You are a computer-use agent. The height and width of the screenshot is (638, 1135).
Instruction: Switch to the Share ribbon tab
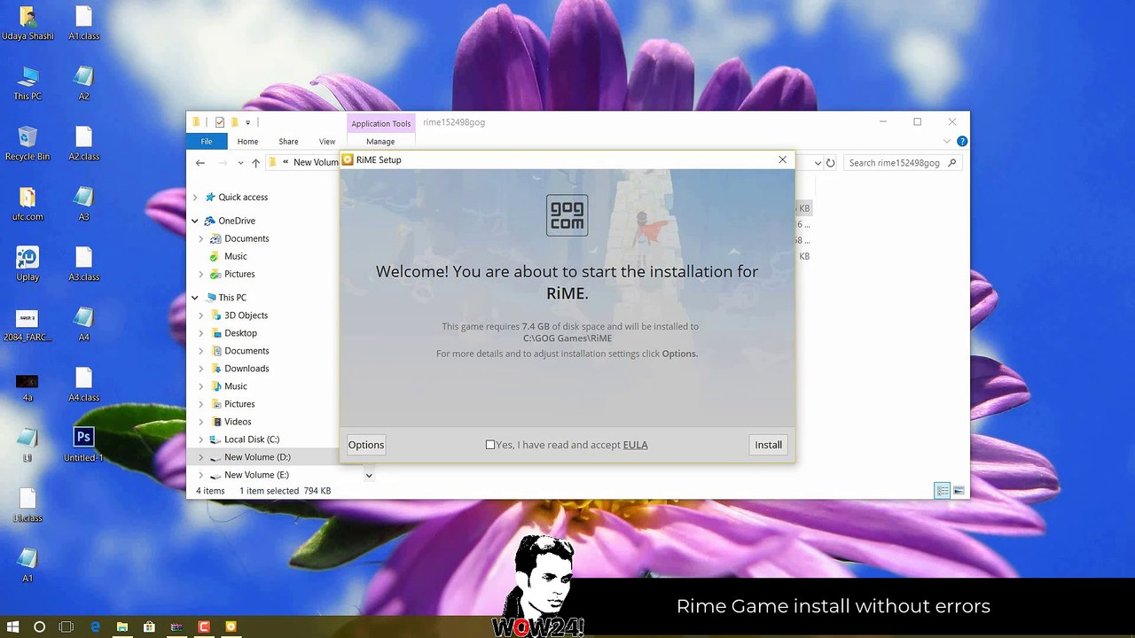[x=288, y=142]
